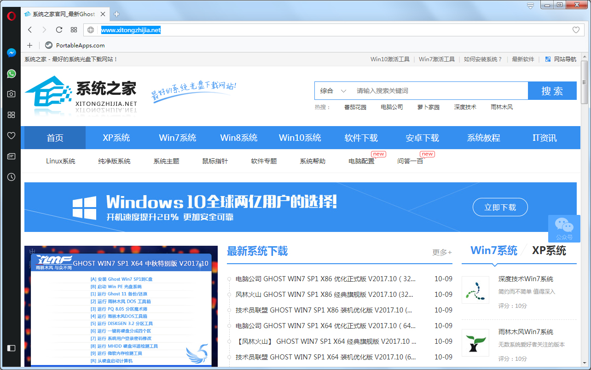The width and height of the screenshot is (591, 370).
Task: Click the 请输入搜索关键词 search field
Action: pos(440,91)
